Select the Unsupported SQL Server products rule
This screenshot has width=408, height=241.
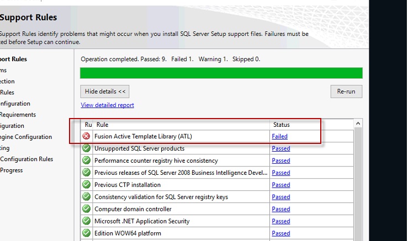[140, 148]
